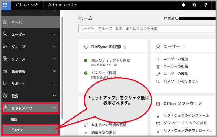Click the 課金情報 card icon in the sidebar
This screenshot has width=217, height=137.
[x=5, y=71]
